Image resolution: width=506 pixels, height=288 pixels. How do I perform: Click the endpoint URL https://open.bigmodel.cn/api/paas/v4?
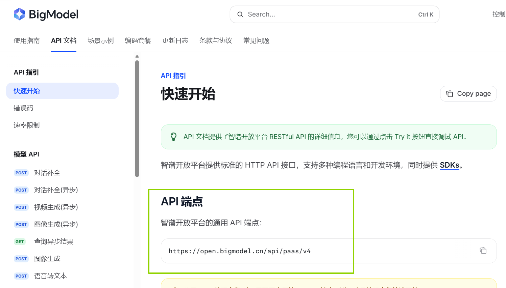(x=239, y=251)
